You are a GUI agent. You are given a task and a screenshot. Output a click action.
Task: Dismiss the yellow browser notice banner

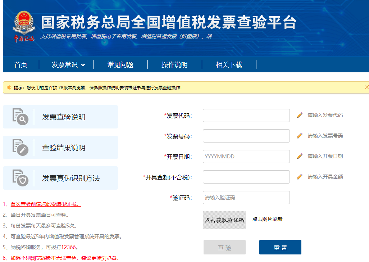click(x=366, y=86)
